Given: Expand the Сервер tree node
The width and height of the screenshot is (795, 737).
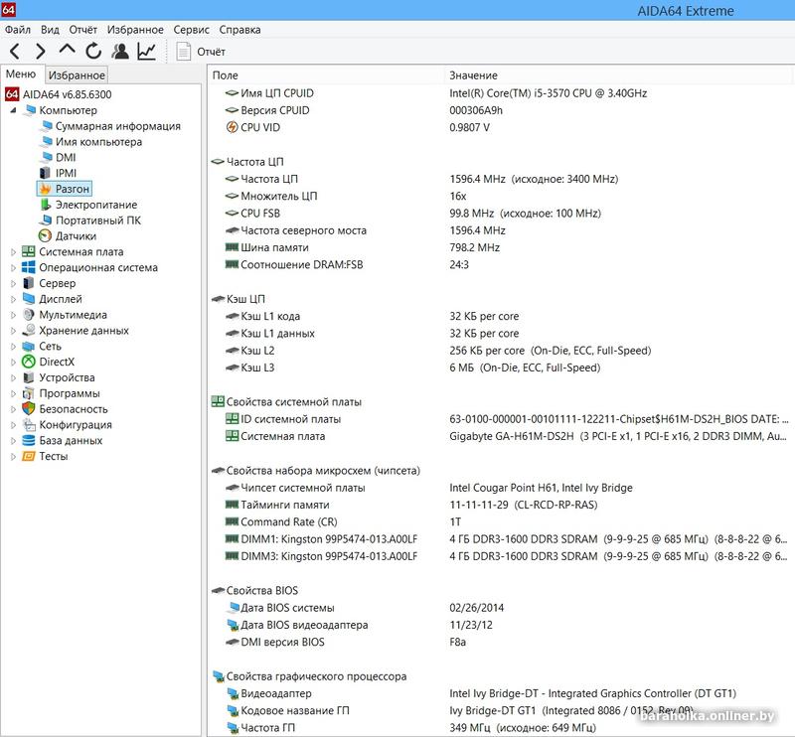Looking at the screenshot, I should click(13, 283).
